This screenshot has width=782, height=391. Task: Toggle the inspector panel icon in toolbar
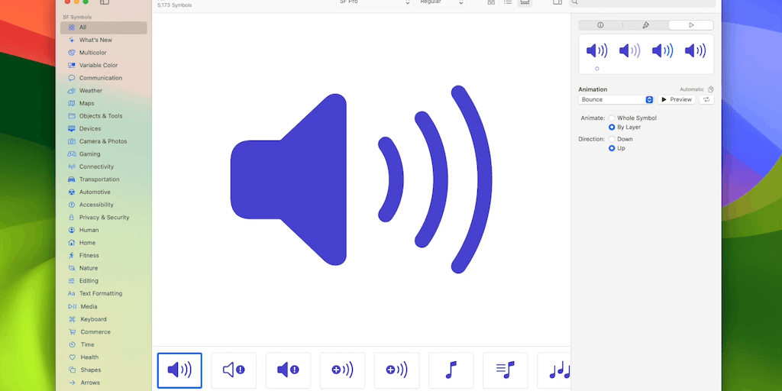click(x=557, y=2)
